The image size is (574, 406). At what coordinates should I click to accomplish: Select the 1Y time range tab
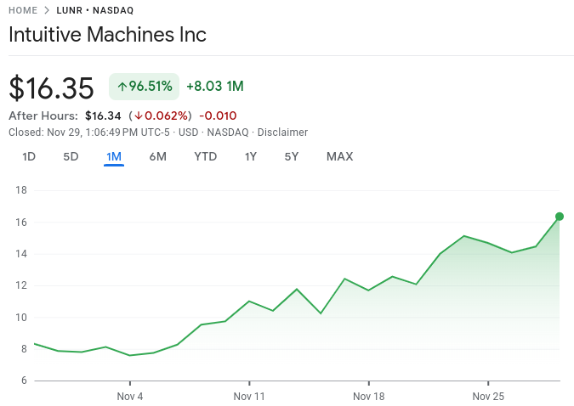coord(250,156)
